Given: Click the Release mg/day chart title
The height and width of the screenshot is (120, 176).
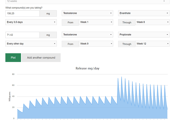Looking at the screenshot, I should click(87, 68).
